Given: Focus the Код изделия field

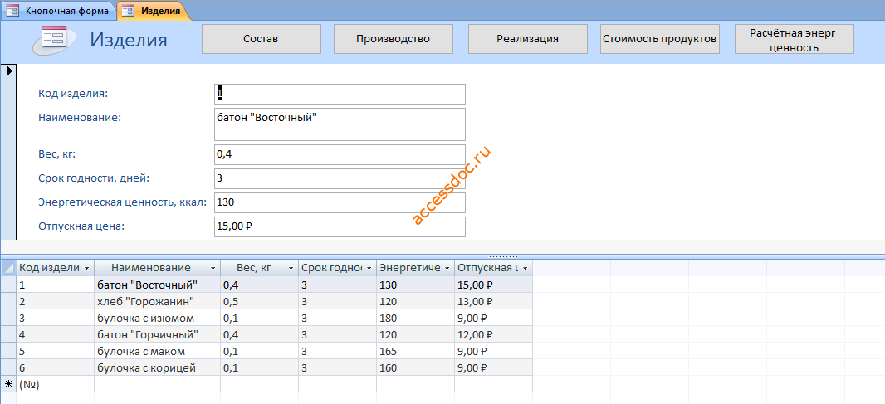Looking at the screenshot, I should (340, 95).
